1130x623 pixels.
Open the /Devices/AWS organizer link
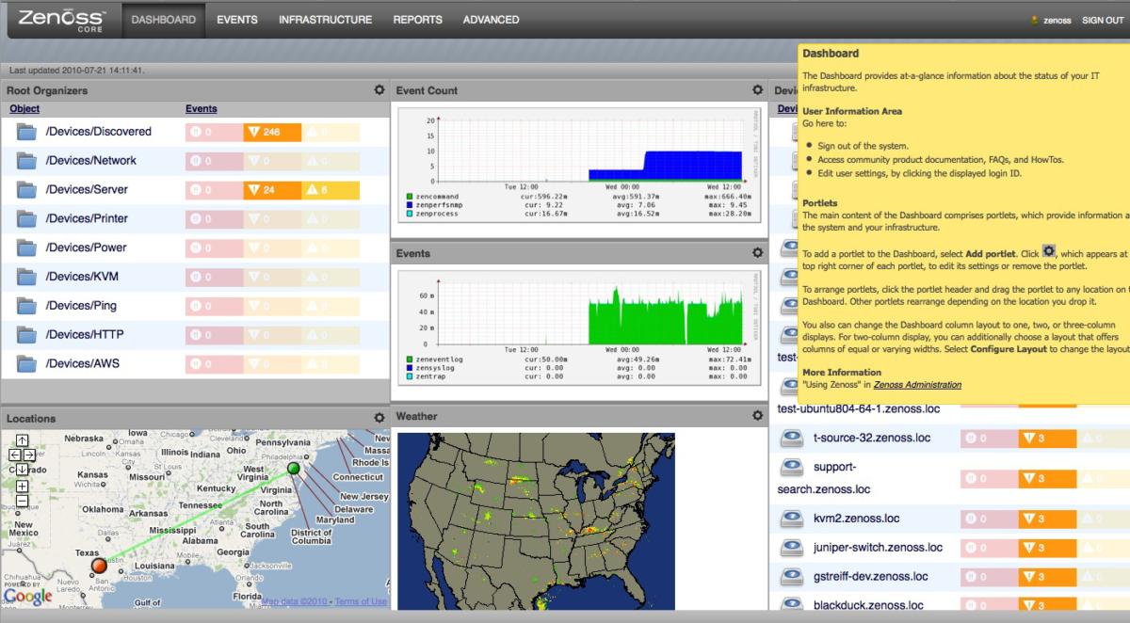(x=83, y=364)
